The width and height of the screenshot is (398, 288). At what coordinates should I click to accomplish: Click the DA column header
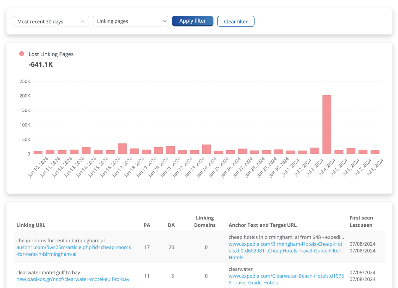pyautogui.click(x=171, y=225)
